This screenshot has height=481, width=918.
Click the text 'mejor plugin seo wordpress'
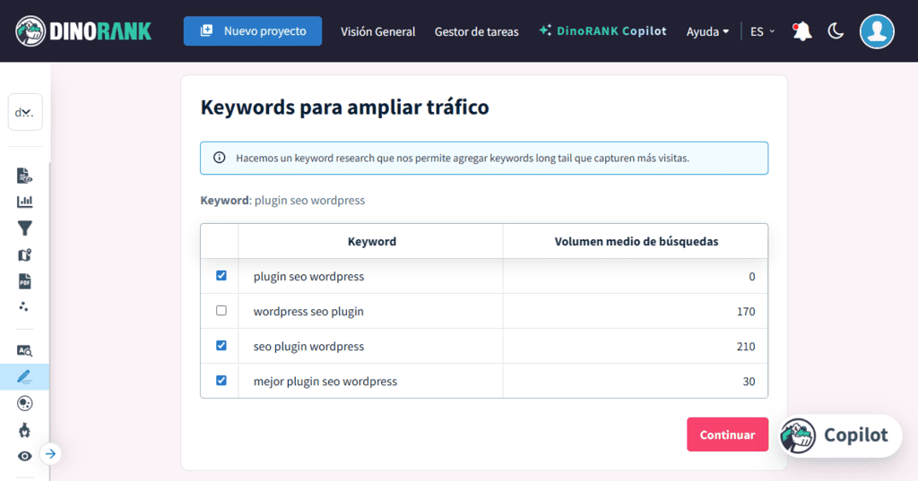click(x=325, y=382)
